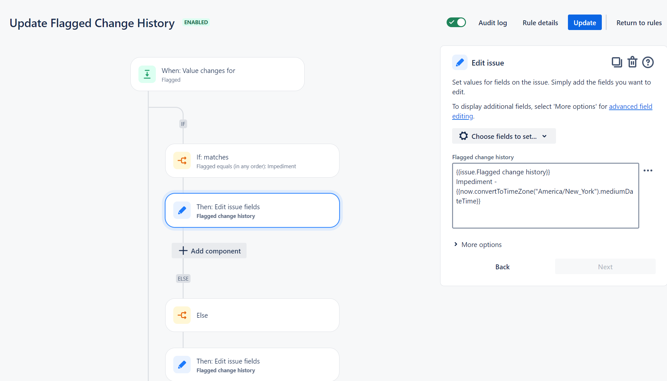Toggle the rule enabled switch off
The width and height of the screenshot is (667, 381).
point(456,23)
